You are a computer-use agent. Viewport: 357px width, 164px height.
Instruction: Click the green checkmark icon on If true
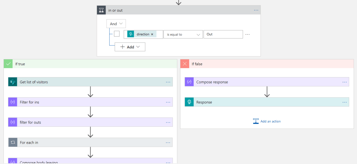(8, 64)
